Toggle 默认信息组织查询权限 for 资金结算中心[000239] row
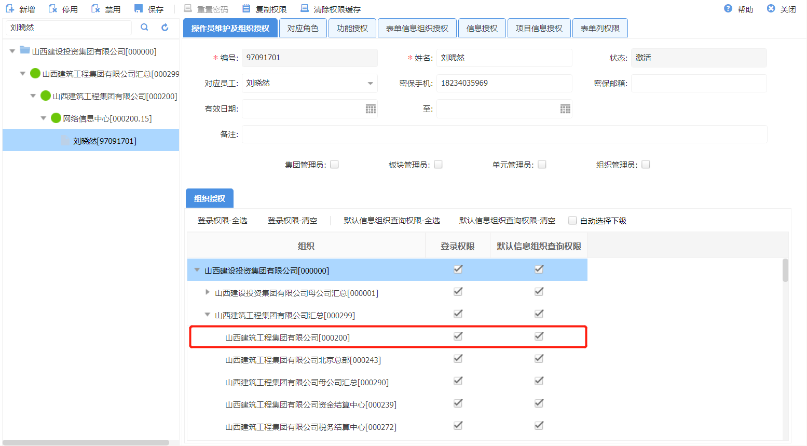This screenshot has width=807, height=446. coord(539,403)
